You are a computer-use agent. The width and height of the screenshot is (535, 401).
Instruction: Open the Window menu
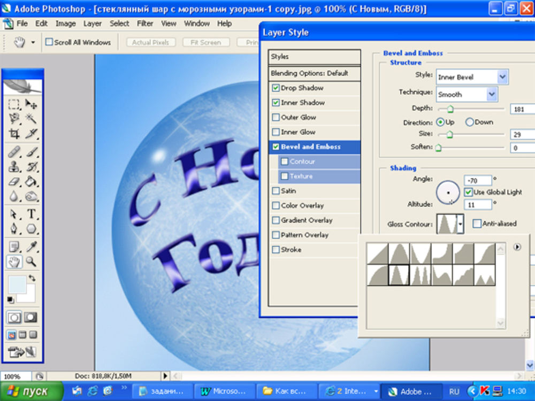click(x=197, y=24)
